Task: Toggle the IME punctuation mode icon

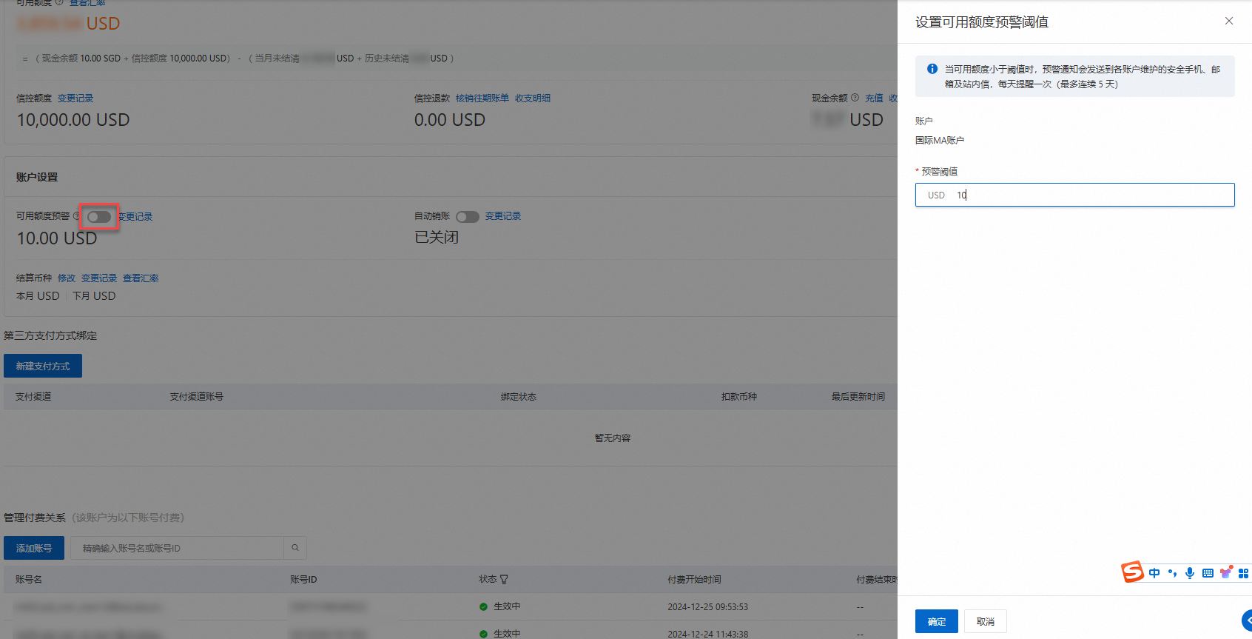Action: [x=1172, y=573]
